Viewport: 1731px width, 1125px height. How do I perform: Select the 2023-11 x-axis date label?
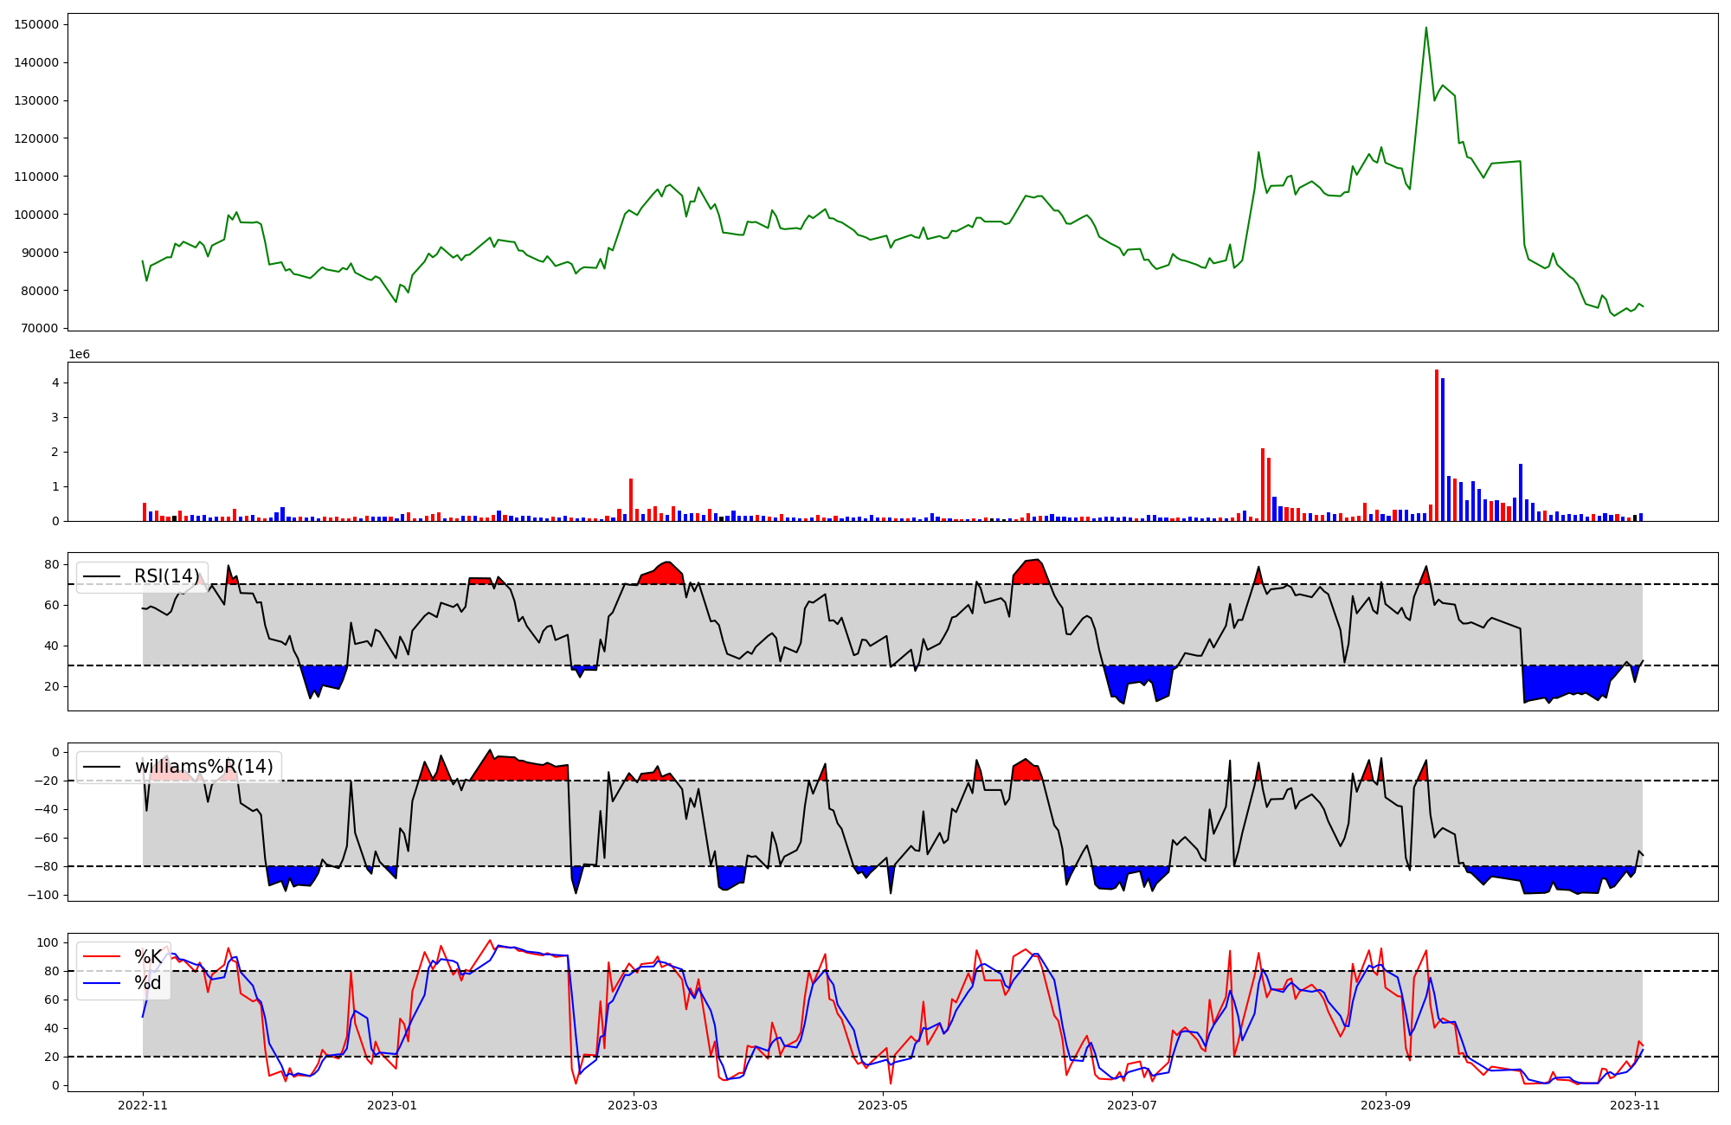point(1635,1105)
